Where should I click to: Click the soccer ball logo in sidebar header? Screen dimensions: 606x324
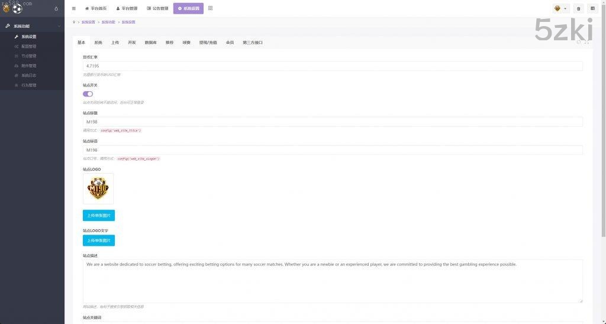coord(17,8)
